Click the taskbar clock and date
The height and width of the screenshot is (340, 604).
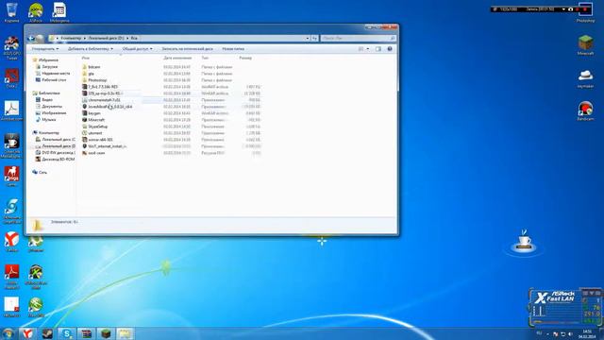(587, 333)
